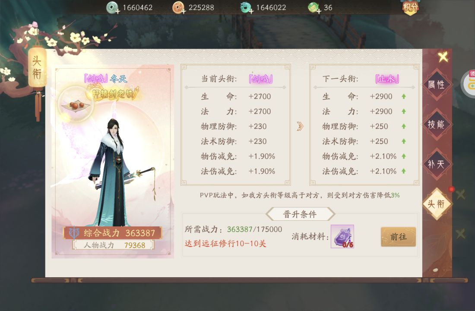
Task: Click the 前往 go-to button
Action: [399, 236]
